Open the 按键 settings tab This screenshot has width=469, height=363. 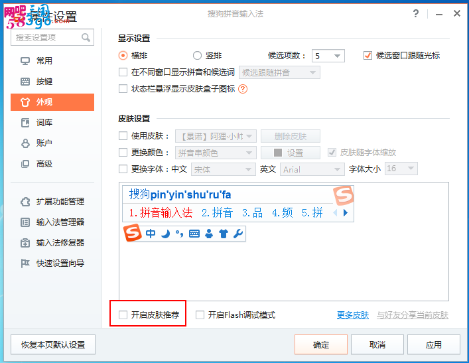52,82
